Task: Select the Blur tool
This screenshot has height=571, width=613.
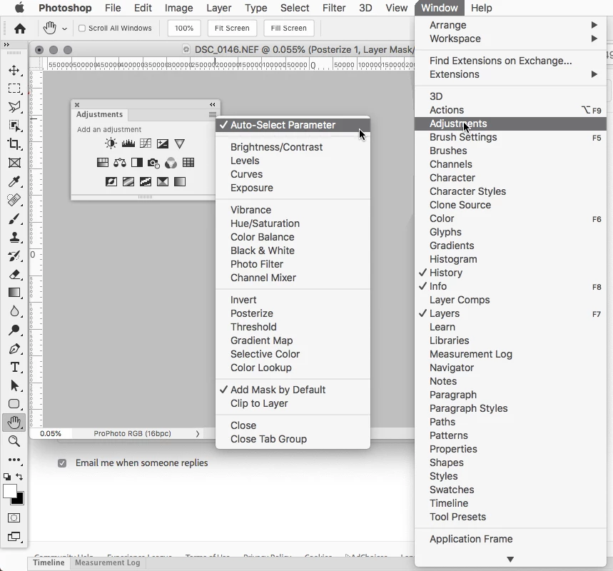Action: pyautogui.click(x=14, y=311)
